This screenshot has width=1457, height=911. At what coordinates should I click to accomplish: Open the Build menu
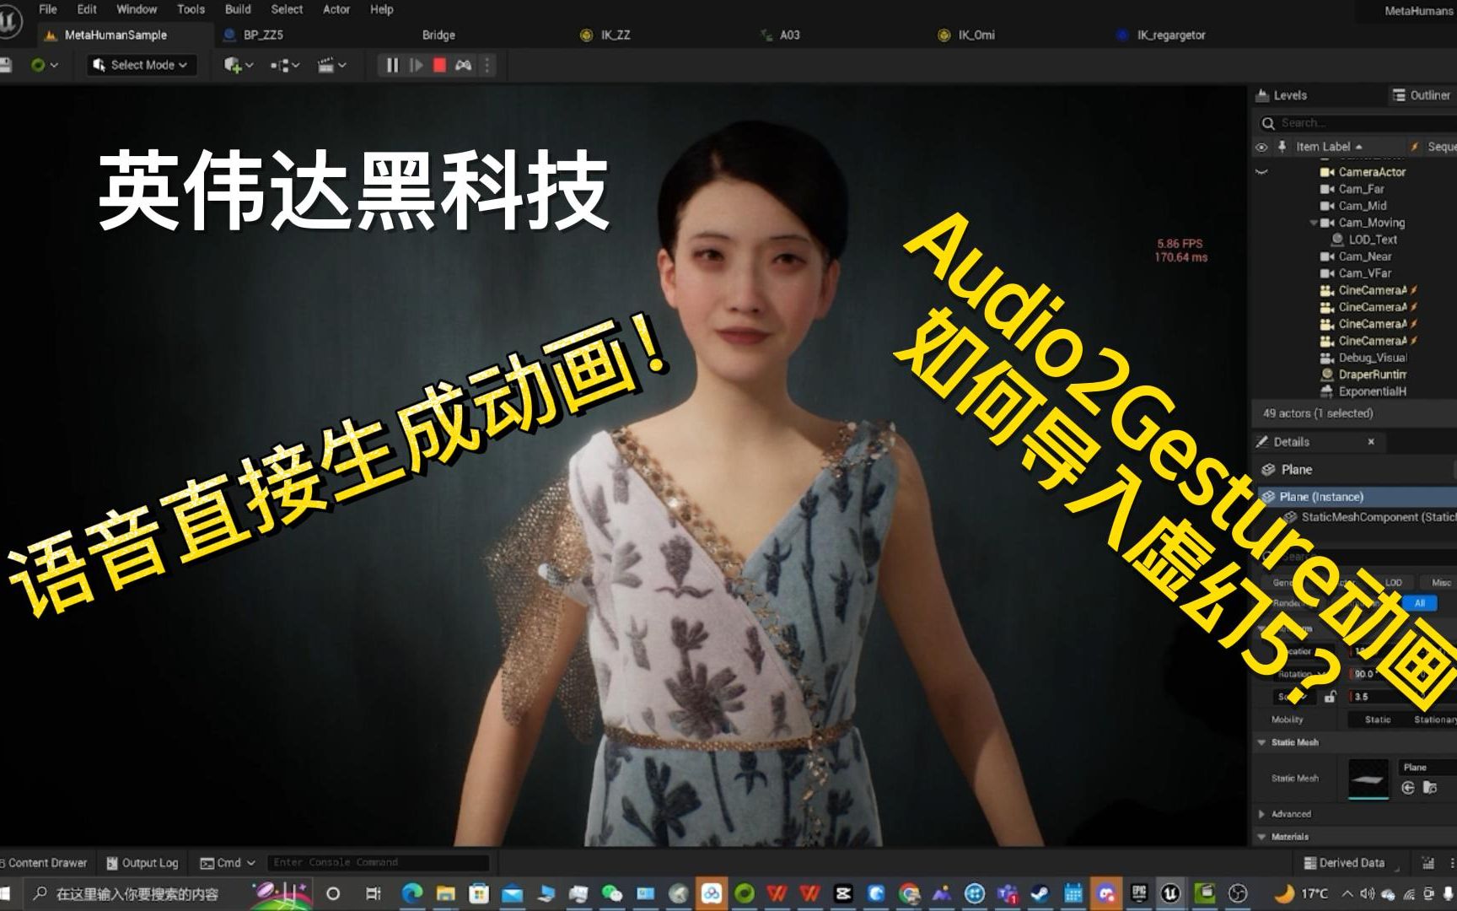[x=238, y=9]
